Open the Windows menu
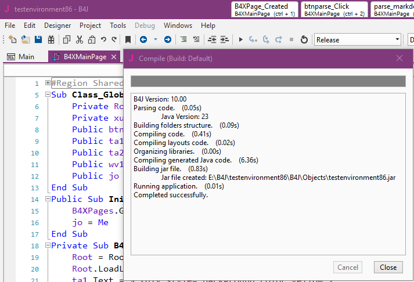414x282 pixels. coord(178,26)
